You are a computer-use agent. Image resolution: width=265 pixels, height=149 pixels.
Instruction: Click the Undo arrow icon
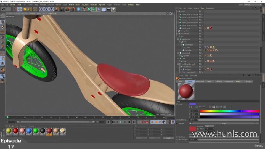tap(3, 9)
